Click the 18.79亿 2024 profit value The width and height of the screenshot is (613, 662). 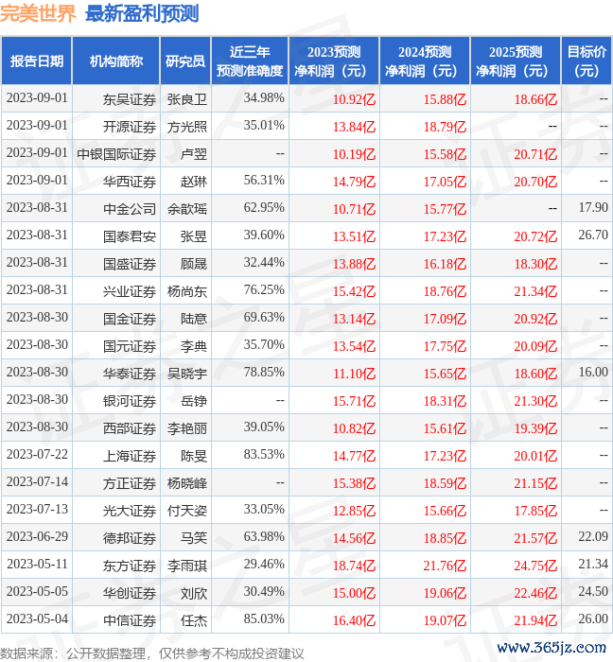[445, 127]
